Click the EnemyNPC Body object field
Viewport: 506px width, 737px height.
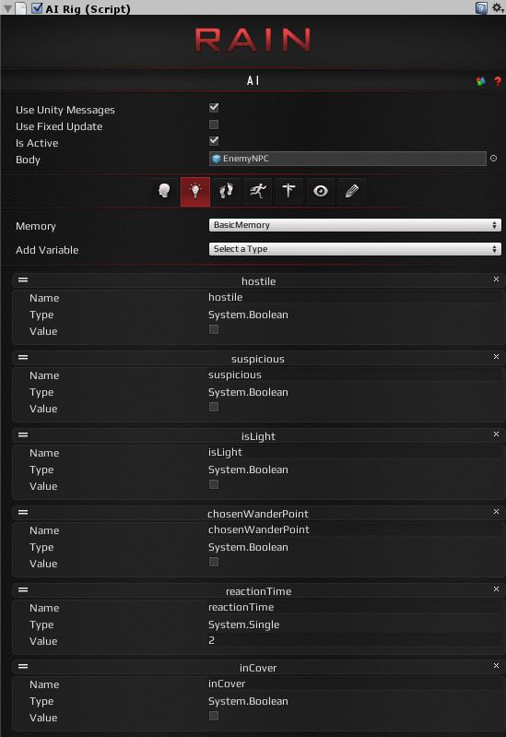coord(347,159)
